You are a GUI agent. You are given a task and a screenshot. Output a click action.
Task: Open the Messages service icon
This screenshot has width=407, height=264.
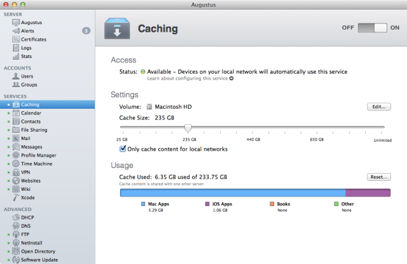coord(16,147)
